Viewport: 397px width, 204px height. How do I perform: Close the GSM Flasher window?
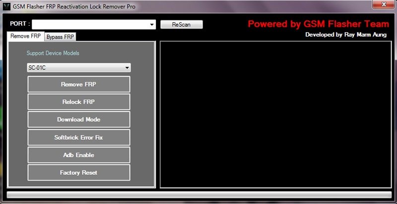click(384, 4)
